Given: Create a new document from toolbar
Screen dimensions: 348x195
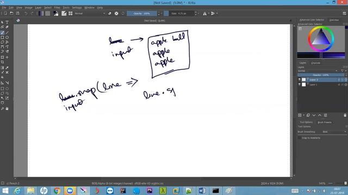Looking at the screenshot, I should (x=5, y=14).
